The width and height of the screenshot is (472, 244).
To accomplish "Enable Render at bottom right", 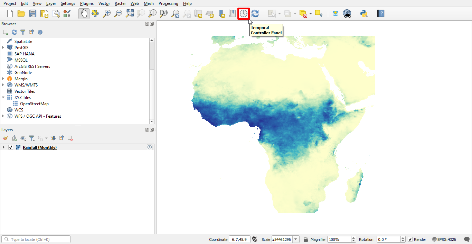I will tap(411, 239).
